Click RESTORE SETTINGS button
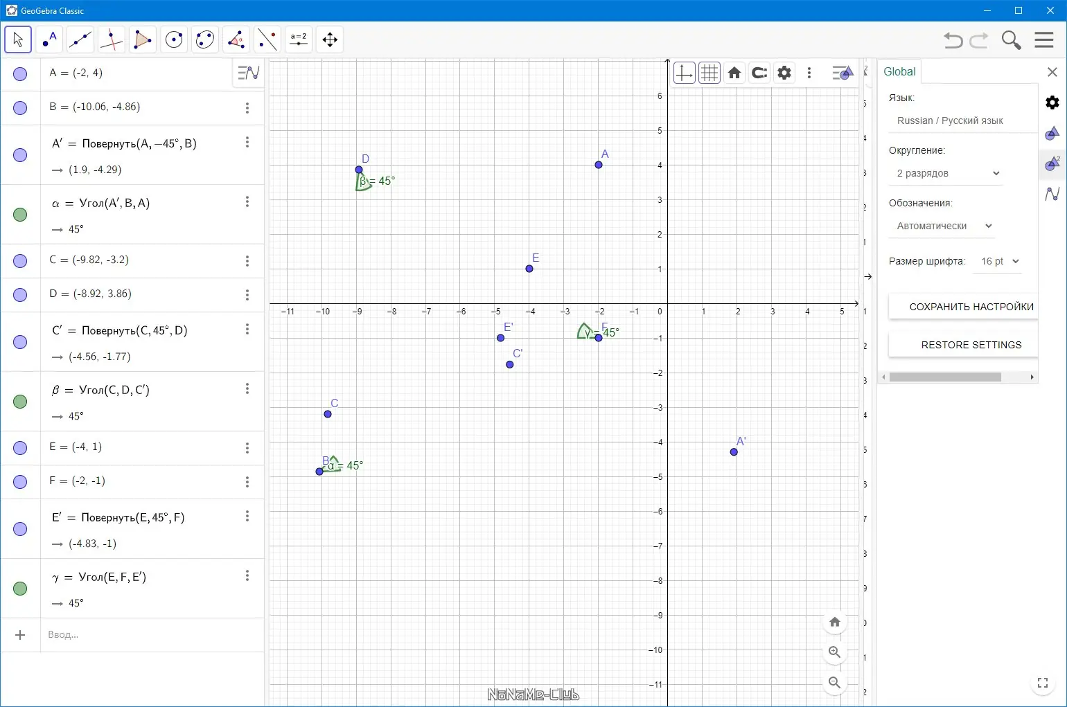 964,345
